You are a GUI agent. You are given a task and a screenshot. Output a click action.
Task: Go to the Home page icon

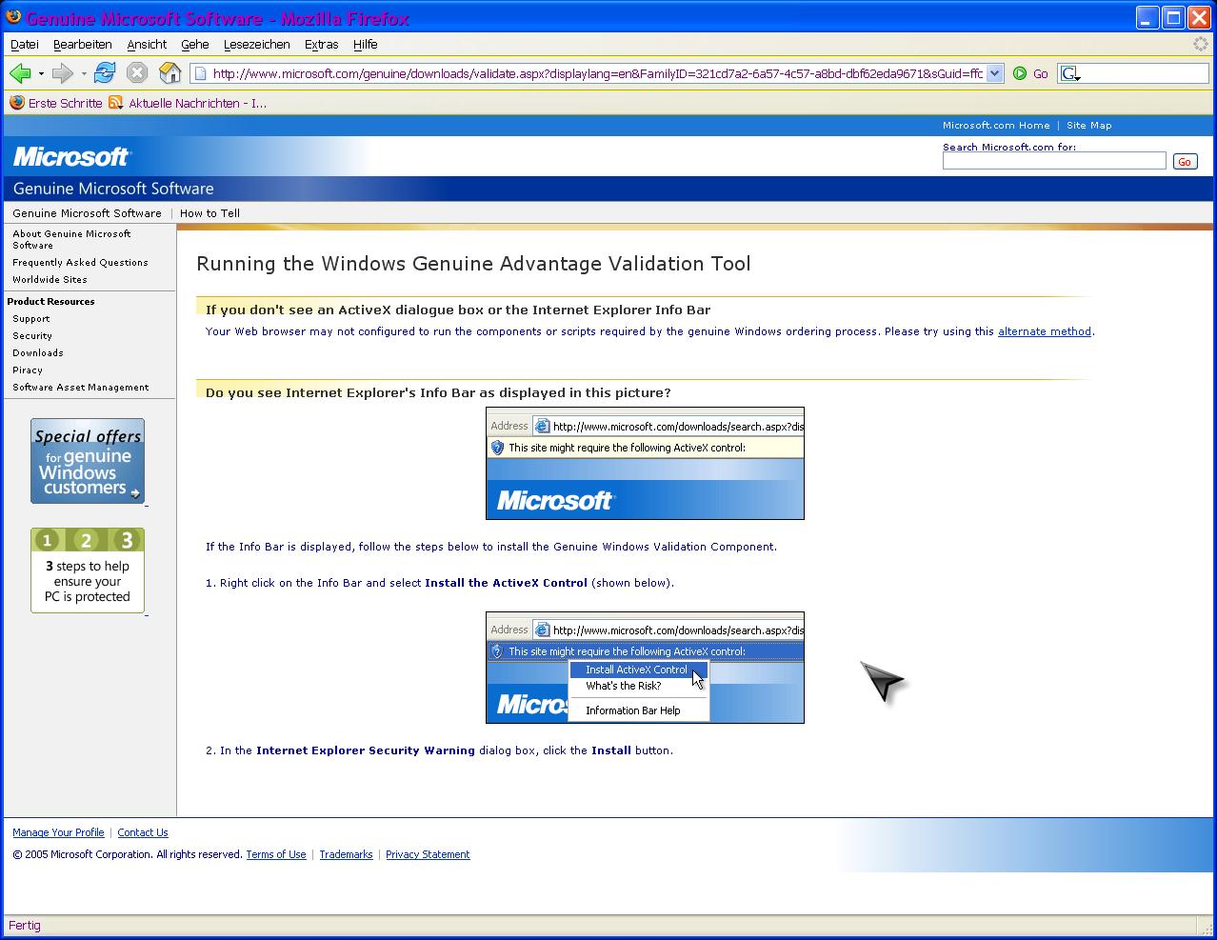[170, 73]
